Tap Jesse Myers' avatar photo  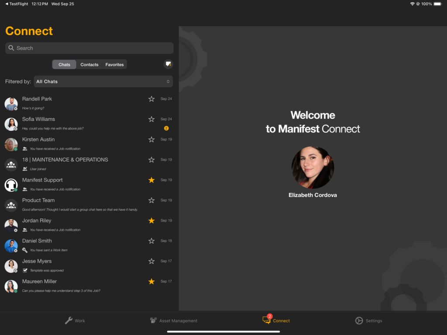[x=11, y=266]
